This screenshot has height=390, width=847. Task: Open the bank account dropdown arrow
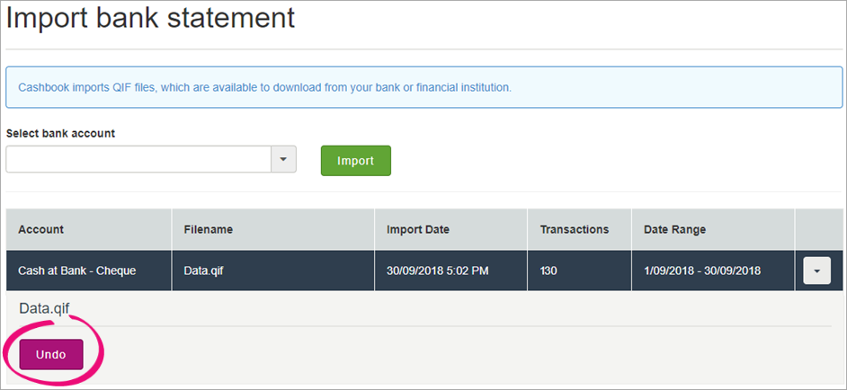point(283,159)
